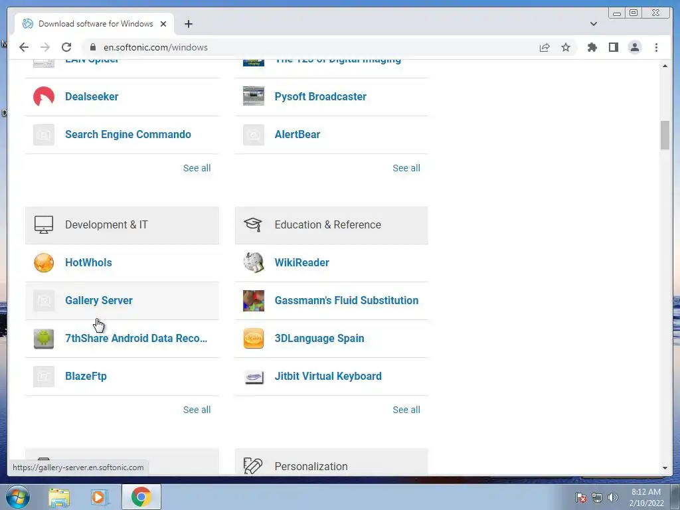Open the Windows Start button

pyautogui.click(x=17, y=497)
